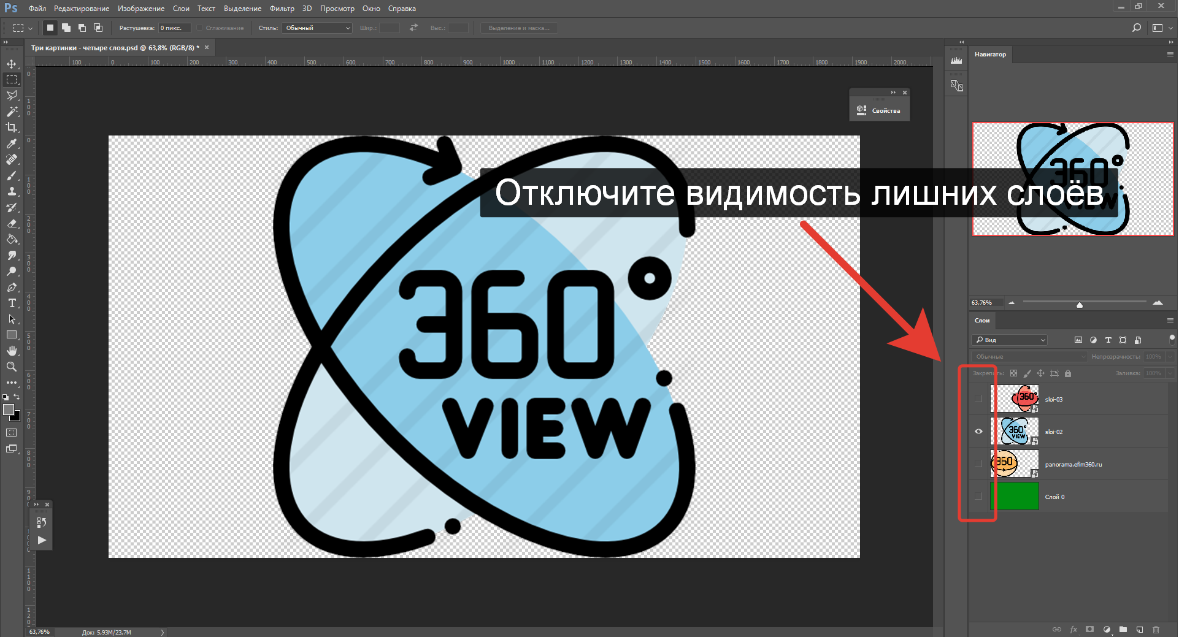Filter layers by smart objects
The width and height of the screenshot is (1179, 637).
1138,340
